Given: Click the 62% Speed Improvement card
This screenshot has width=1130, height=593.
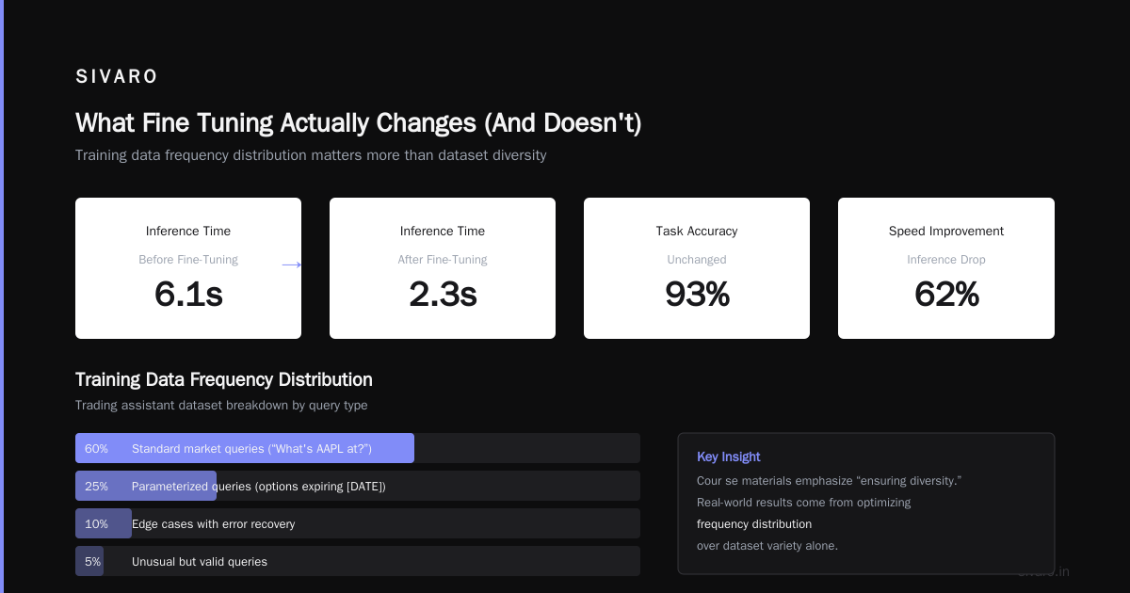Looking at the screenshot, I should [946, 268].
